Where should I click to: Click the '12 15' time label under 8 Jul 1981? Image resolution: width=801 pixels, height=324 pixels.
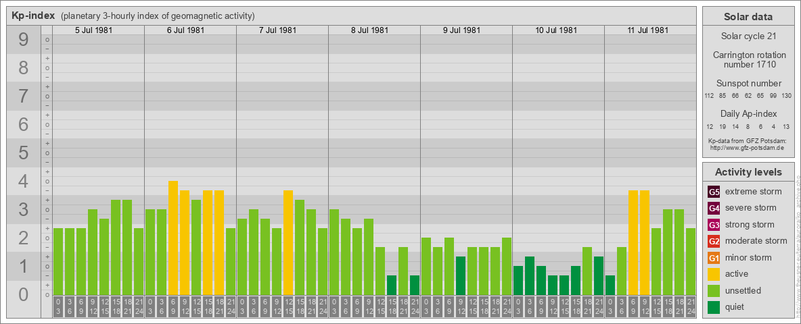[380, 307]
